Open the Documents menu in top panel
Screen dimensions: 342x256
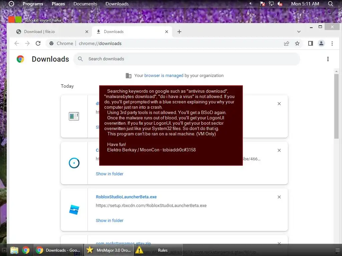pos(85,4)
